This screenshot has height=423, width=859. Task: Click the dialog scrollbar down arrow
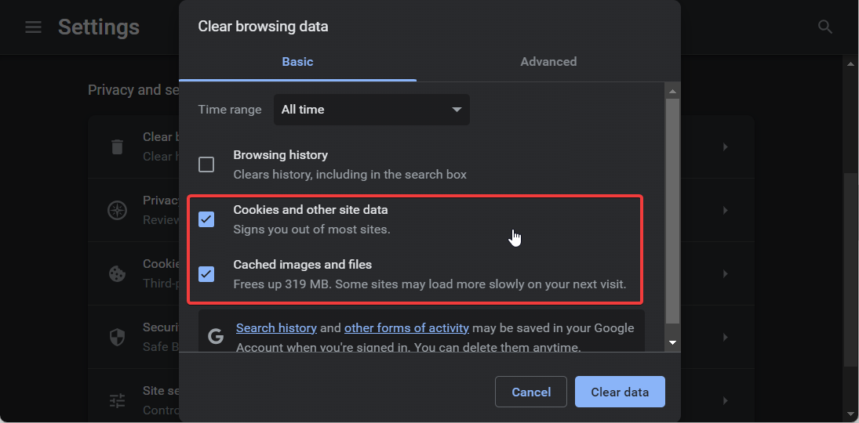pyautogui.click(x=673, y=342)
